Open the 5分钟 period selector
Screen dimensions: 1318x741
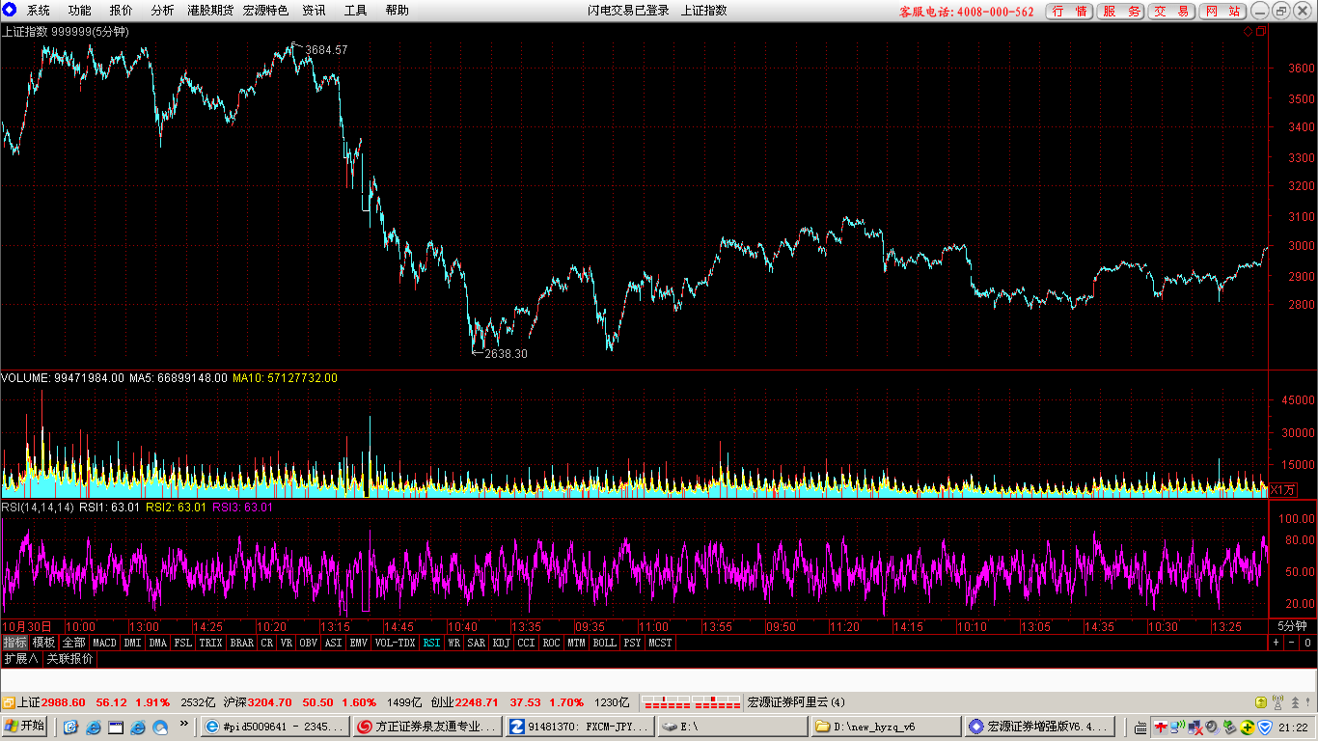[x=1291, y=626]
